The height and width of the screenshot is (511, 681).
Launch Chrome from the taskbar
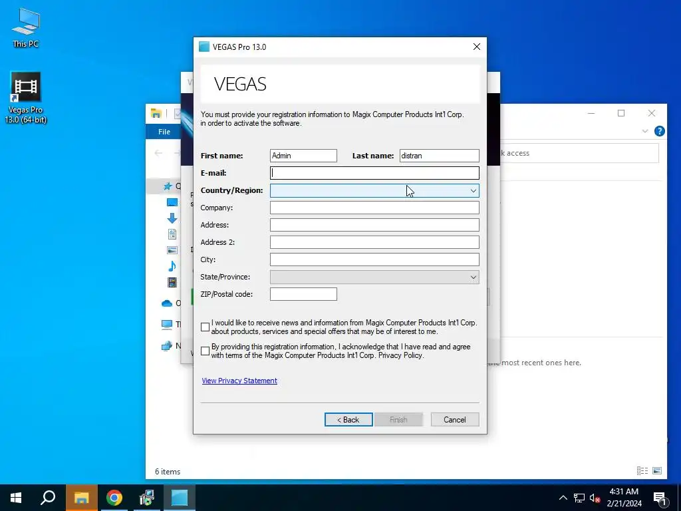pyautogui.click(x=114, y=498)
